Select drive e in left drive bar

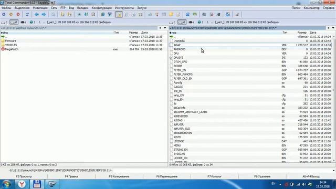coord(23,22)
